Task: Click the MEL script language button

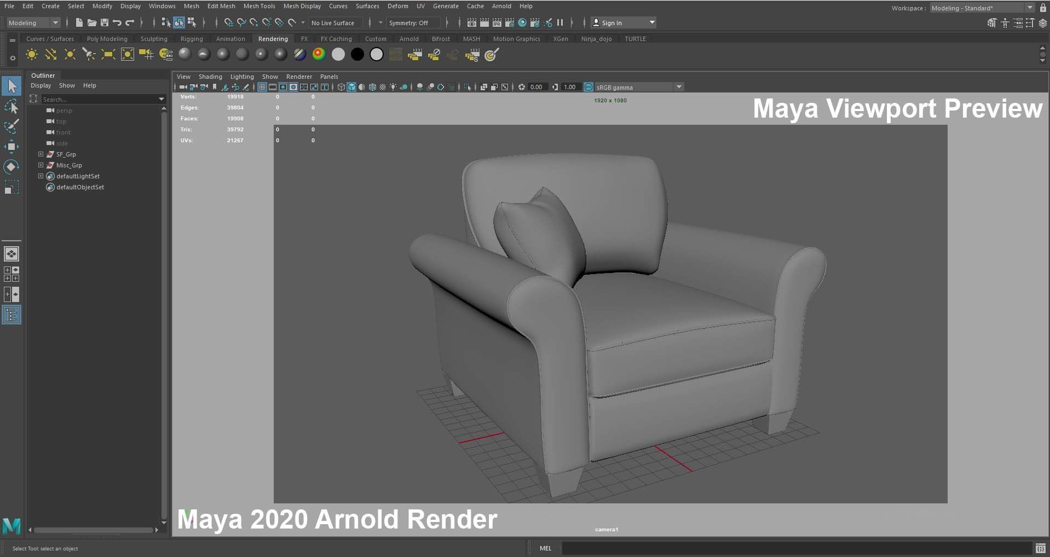Action: [545, 548]
